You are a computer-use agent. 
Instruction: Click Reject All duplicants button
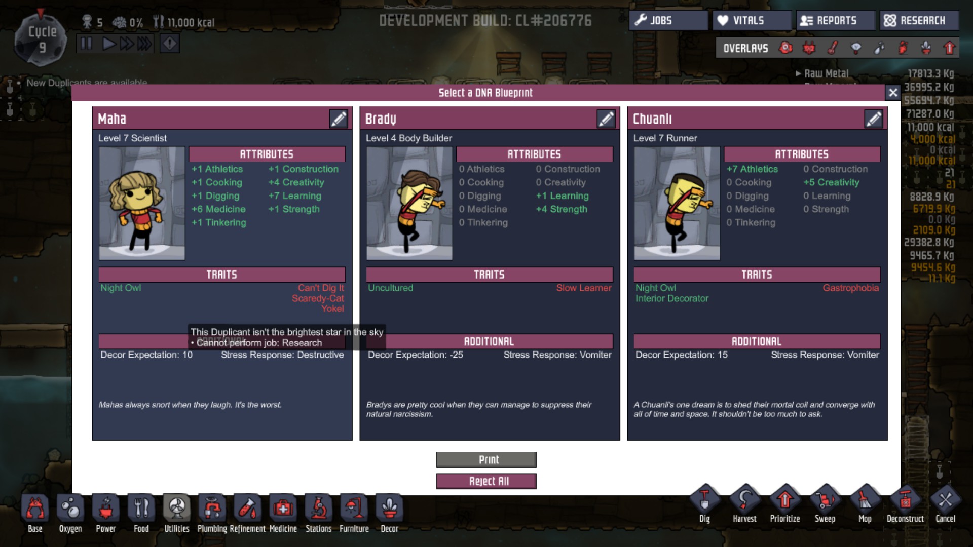pos(487,481)
